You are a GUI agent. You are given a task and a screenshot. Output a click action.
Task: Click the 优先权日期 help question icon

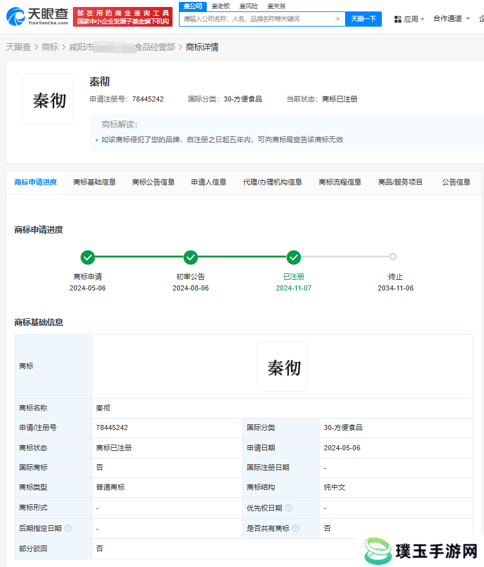point(288,508)
